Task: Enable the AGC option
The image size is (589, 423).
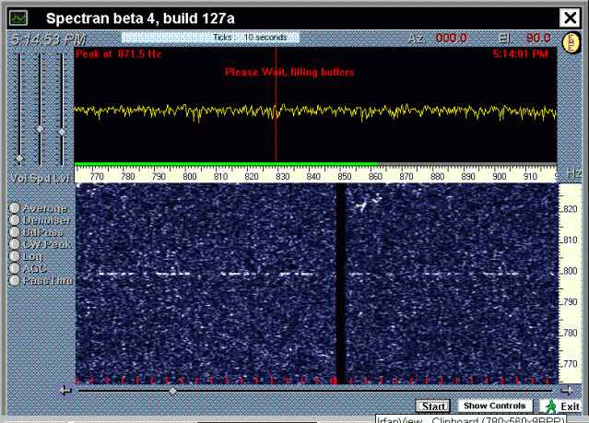Action: pos(14,268)
